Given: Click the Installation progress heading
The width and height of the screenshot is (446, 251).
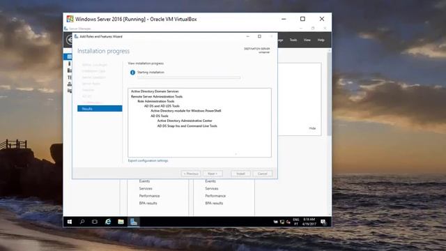Looking at the screenshot, I should [104, 51].
